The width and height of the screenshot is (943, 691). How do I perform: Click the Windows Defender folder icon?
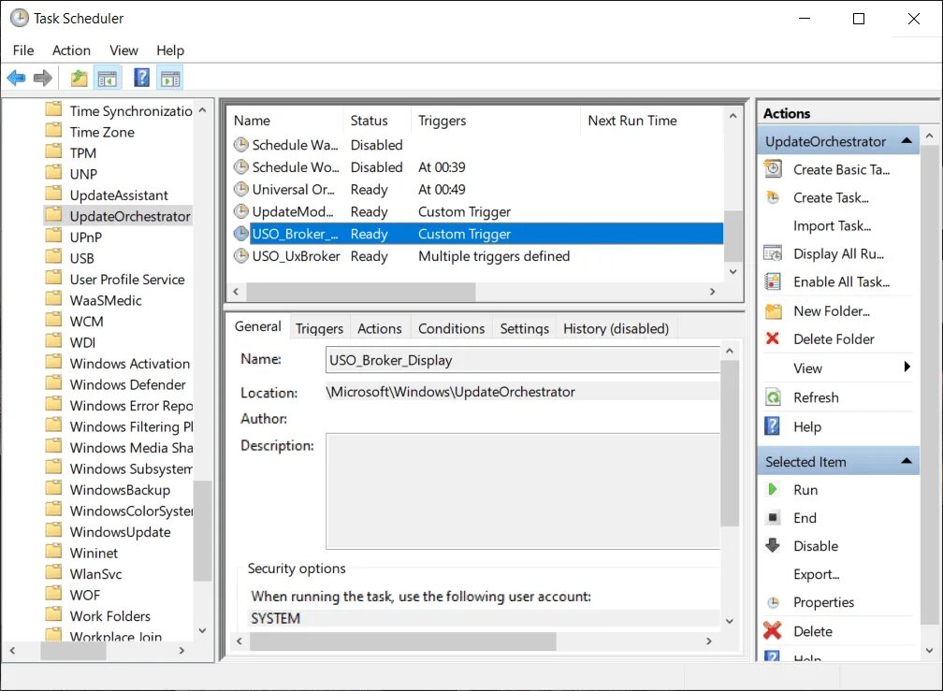tap(54, 382)
